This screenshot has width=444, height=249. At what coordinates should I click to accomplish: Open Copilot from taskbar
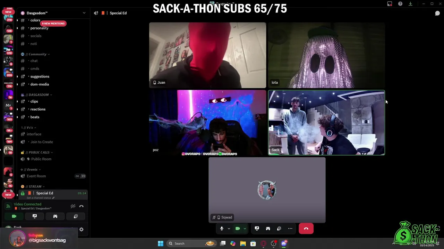point(233,243)
